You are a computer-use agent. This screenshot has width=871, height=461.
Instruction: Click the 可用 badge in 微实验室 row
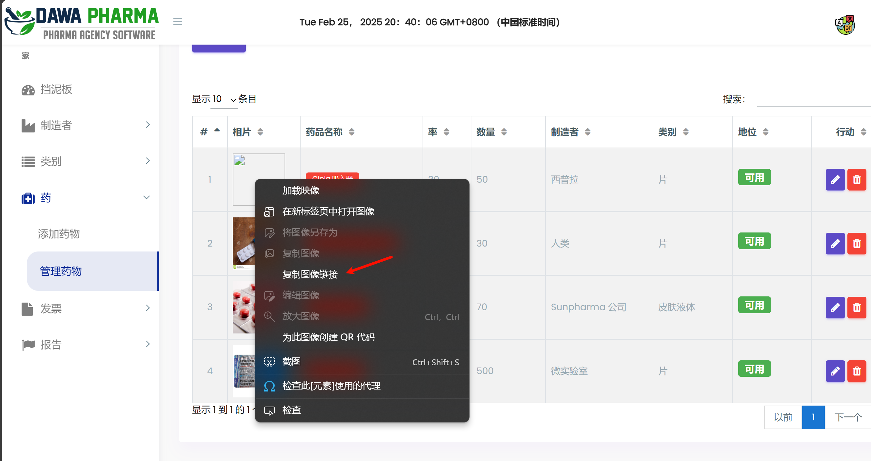[x=754, y=369]
